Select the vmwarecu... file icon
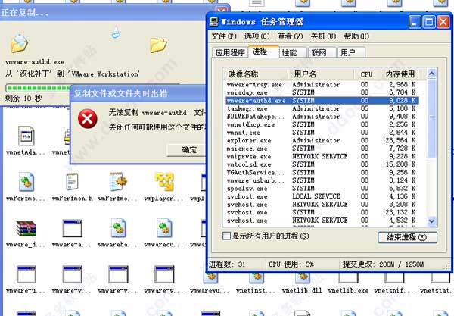The image size is (454, 316). click(x=164, y=228)
